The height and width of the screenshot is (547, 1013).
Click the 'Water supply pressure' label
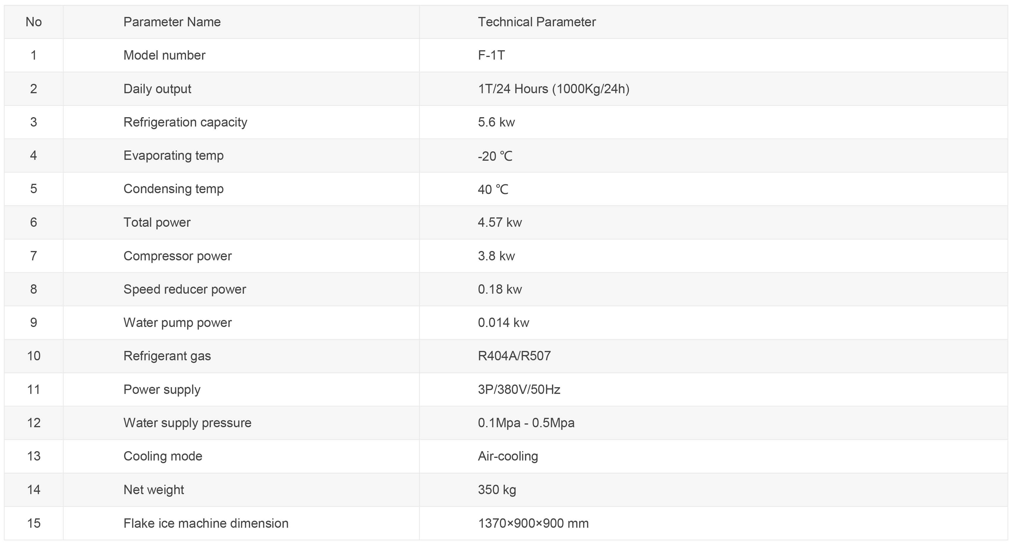187,423
